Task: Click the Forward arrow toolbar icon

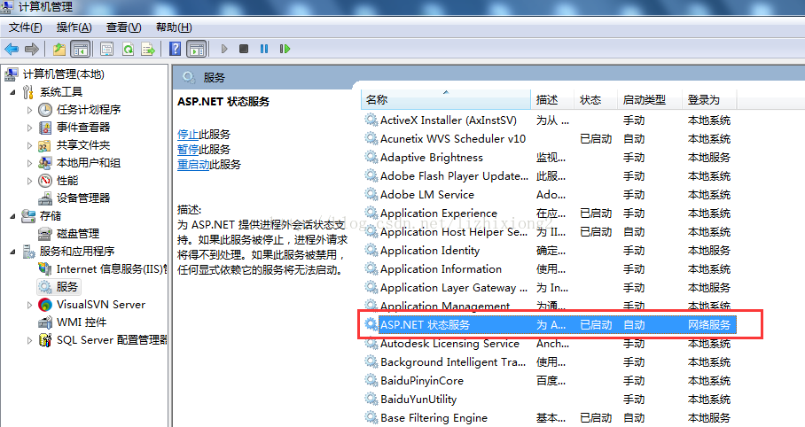Action: tap(32, 49)
